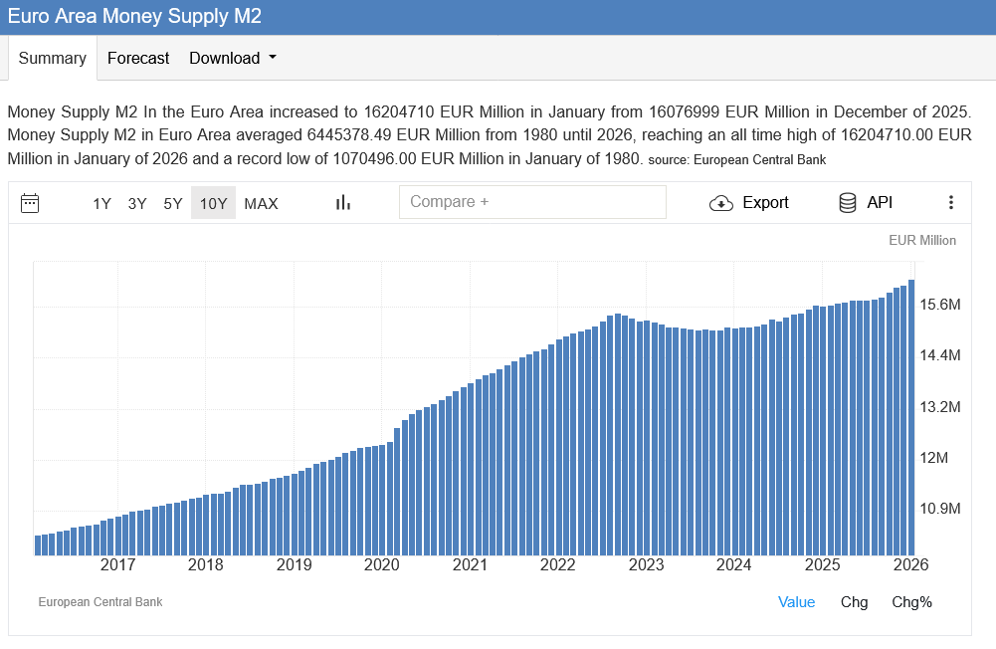
Task: Switch chart to Chg% view
Action: click(911, 601)
